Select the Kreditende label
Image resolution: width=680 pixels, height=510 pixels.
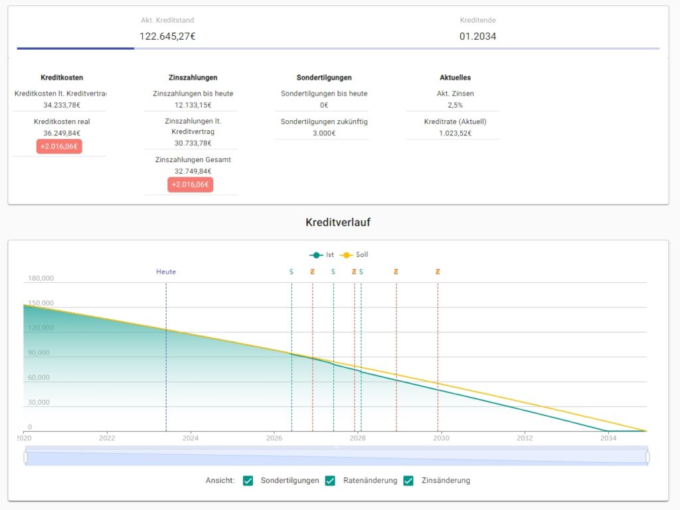coord(478,21)
